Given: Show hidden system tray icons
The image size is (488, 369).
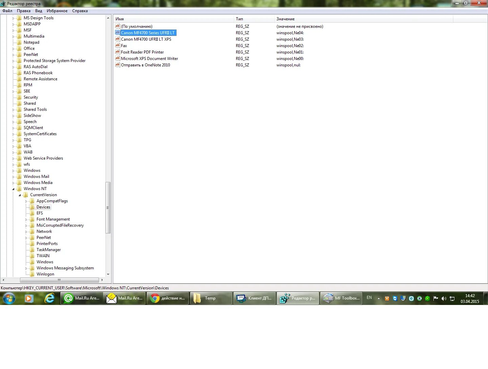Looking at the screenshot, I should tap(379, 299).
